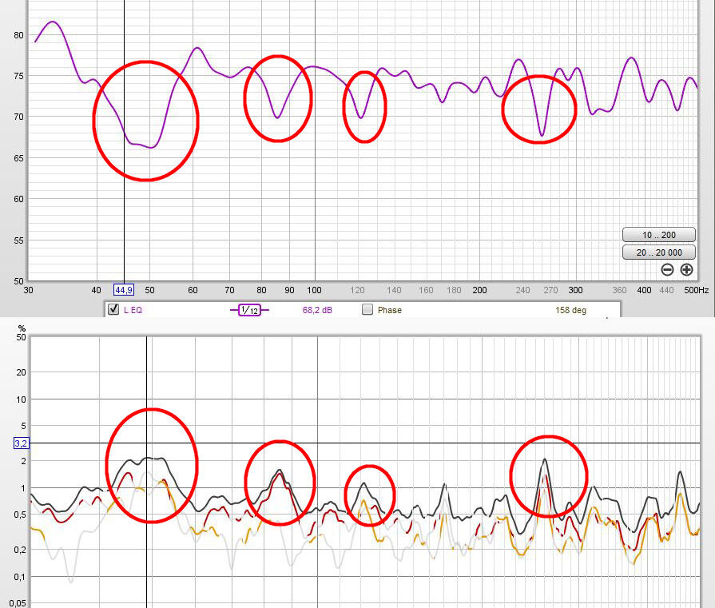This screenshot has width=715, height=608.
Task: Click the 68,2 dB level readout
Action: (317, 310)
